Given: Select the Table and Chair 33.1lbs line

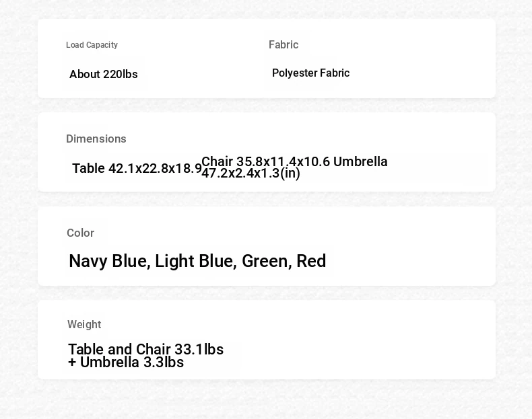Looking at the screenshot, I should pyautogui.click(x=146, y=349).
